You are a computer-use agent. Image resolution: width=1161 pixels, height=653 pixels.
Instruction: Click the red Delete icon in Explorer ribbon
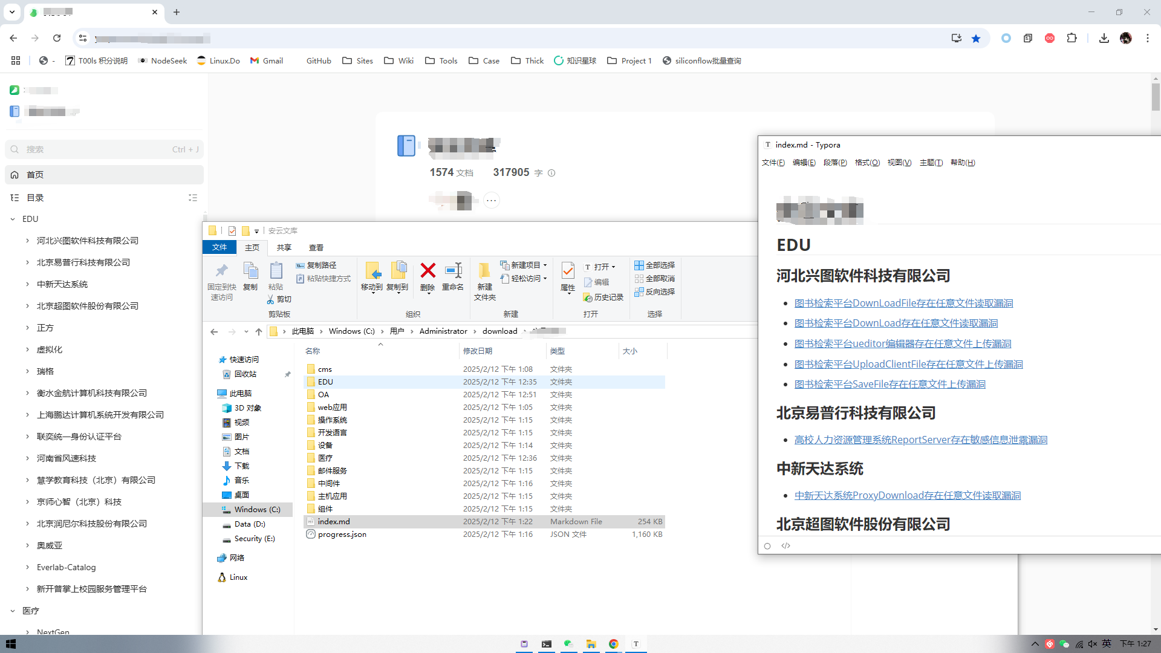click(428, 271)
